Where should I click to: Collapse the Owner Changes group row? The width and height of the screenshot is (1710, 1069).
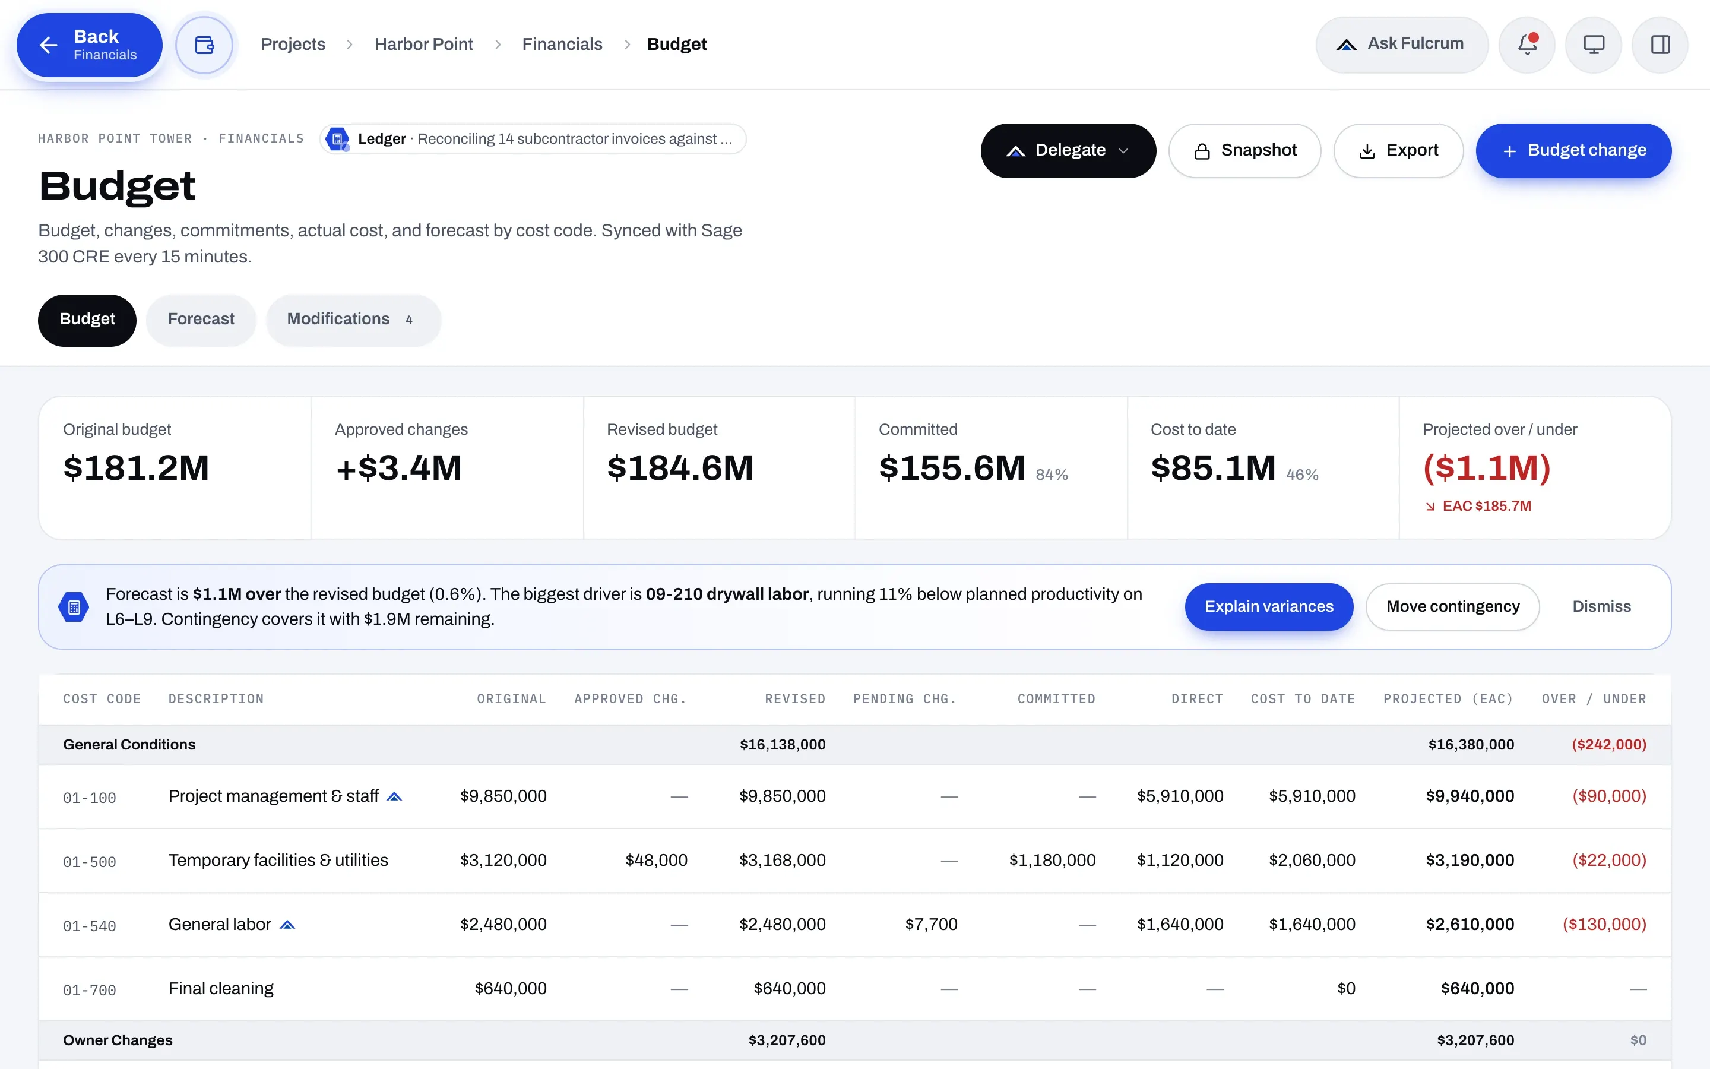(x=854, y=1040)
